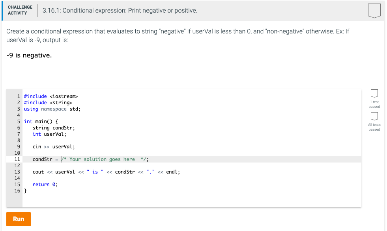The image size is (387, 231).
Task: Click the '#include <string>' code line
Action: tap(49, 102)
